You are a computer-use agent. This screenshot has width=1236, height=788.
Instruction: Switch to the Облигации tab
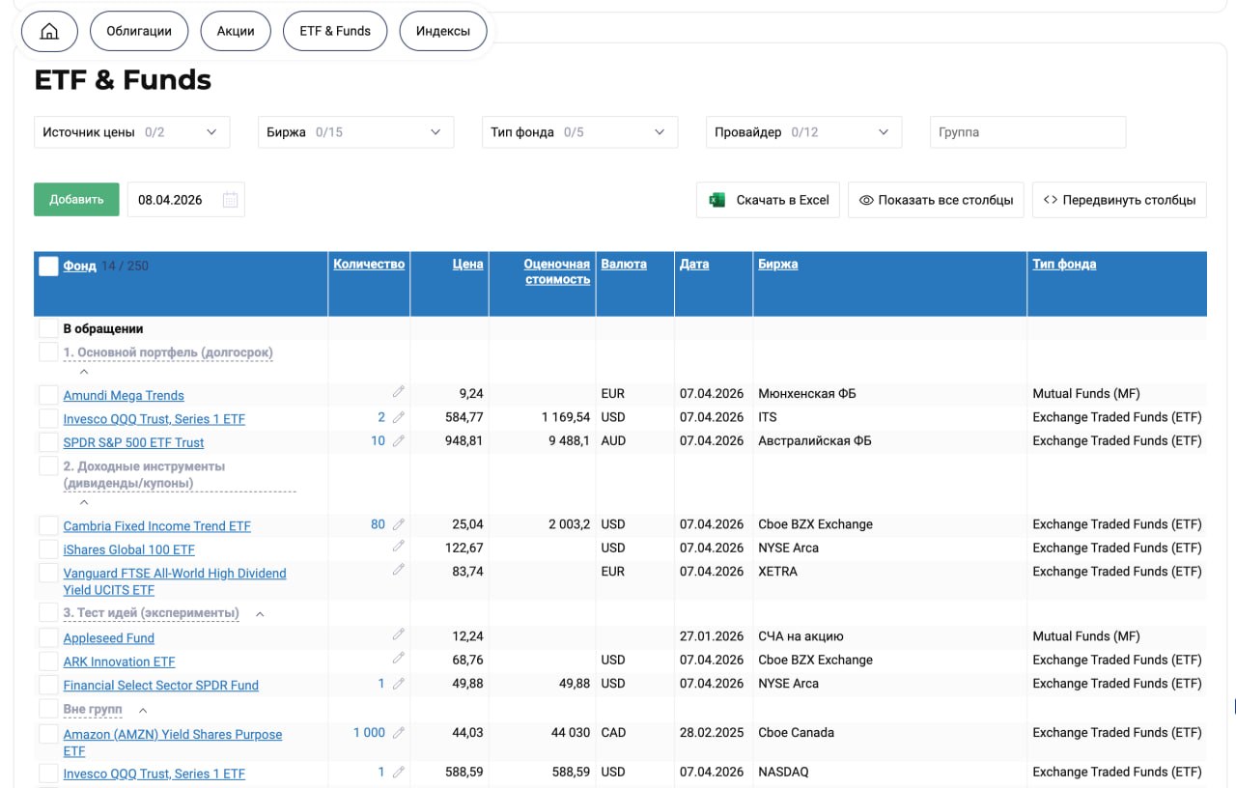pyautogui.click(x=138, y=31)
